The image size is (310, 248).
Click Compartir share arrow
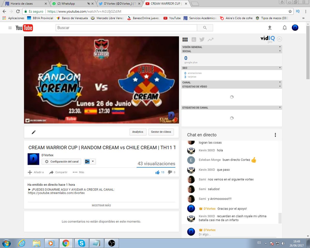(51, 172)
